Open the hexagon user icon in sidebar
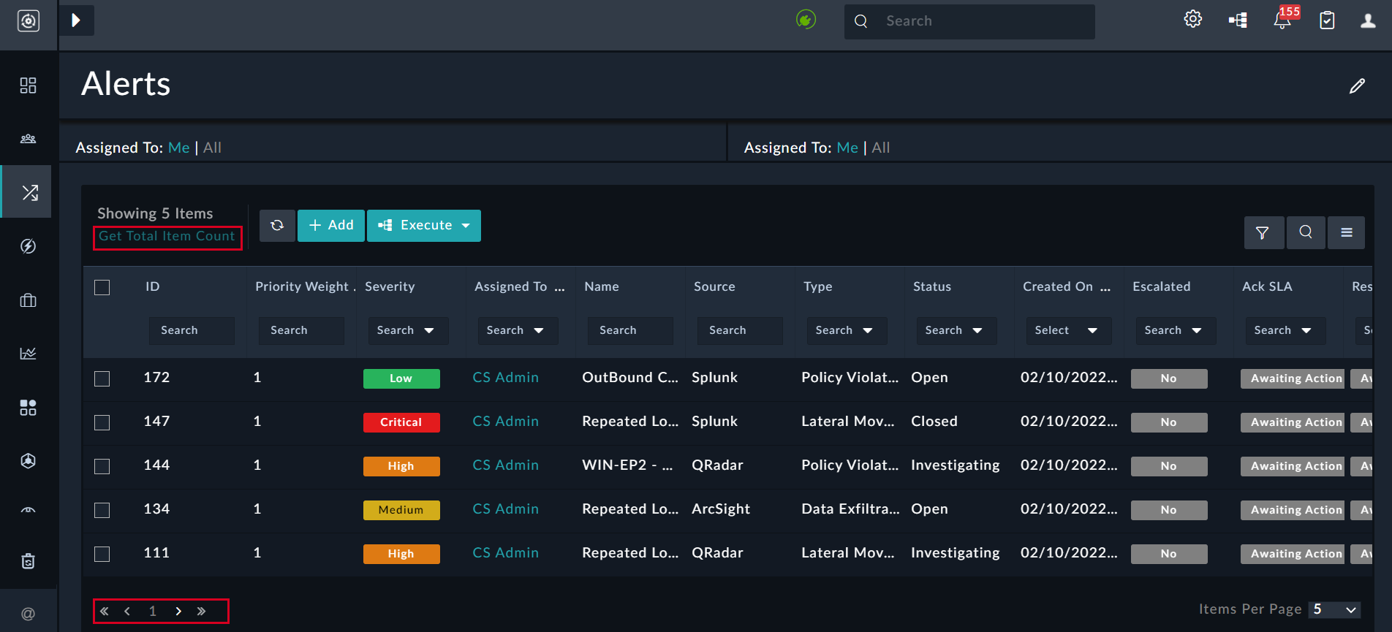The image size is (1392, 632). pos(28,461)
